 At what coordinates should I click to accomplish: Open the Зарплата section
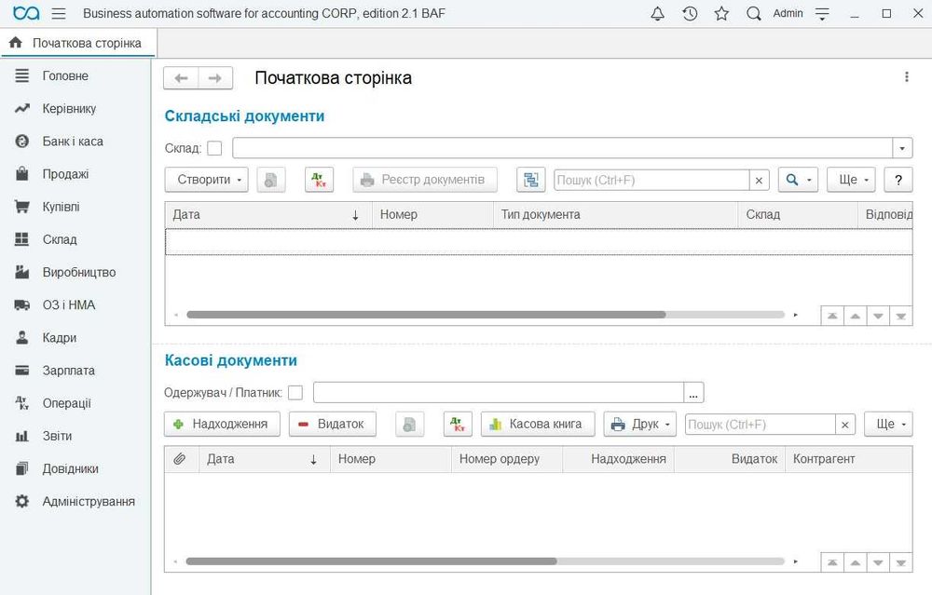[68, 371]
